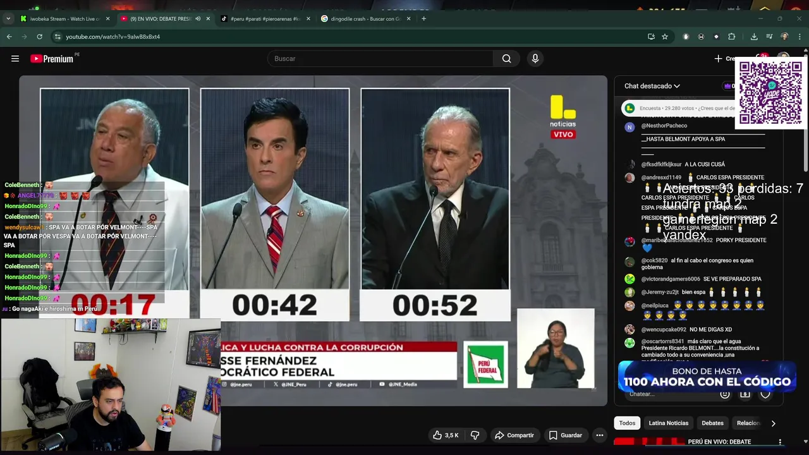Open the YouTube guide hamburger menu
Screen dimensions: 809x455
15,59
